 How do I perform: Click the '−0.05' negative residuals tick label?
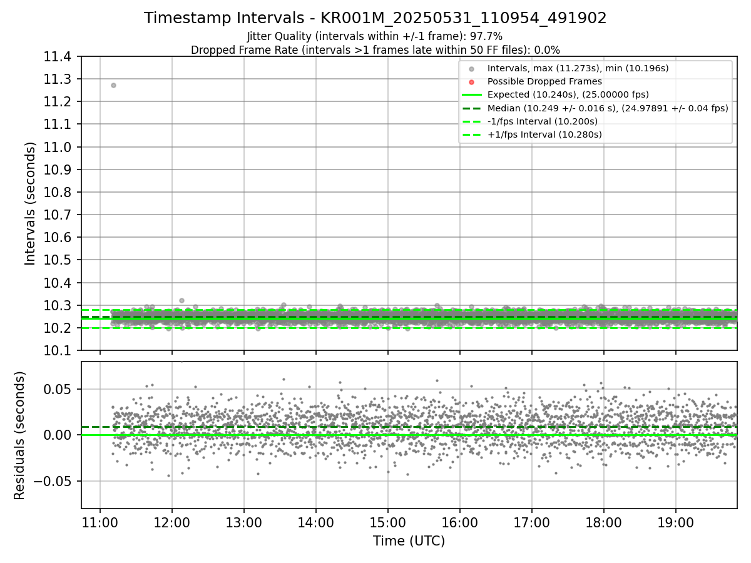pyautogui.click(x=51, y=481)
